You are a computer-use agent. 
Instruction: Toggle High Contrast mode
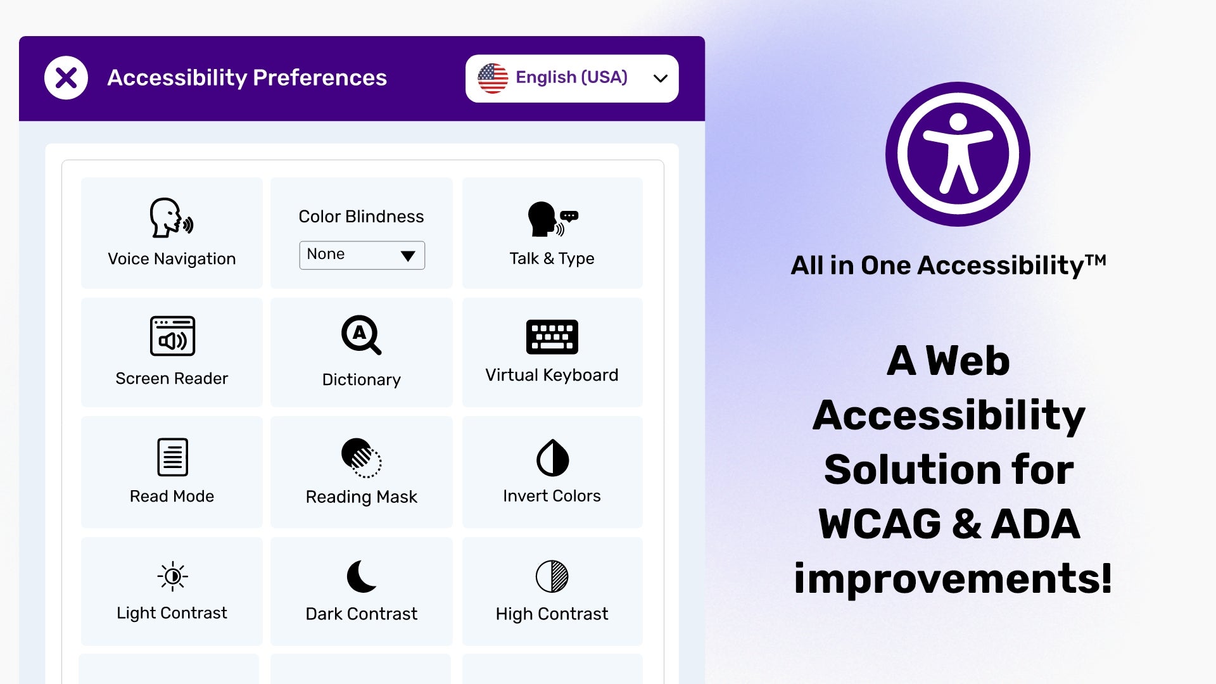[x=551, y=590]
